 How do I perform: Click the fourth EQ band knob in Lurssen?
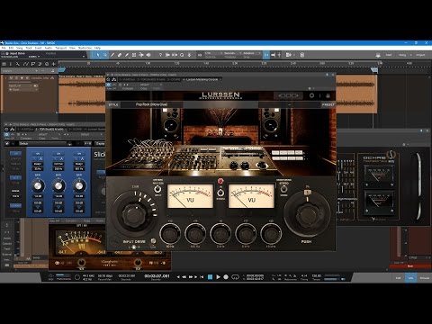[246, 233]
